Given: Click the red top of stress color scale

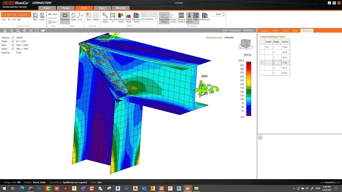Looking at the screenshot, I should click(248, 63).
